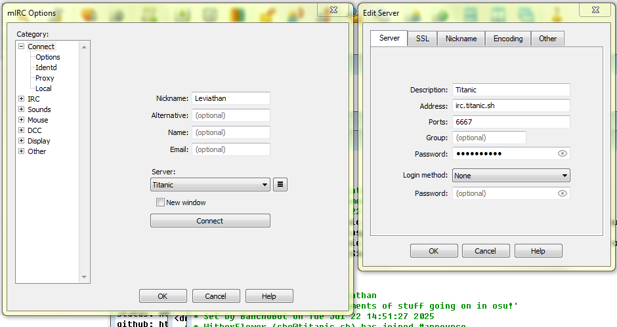Click category list scroll down arrow
This screenshot has width=617, height=327.
pyautogui.click(x=84, y=277)
